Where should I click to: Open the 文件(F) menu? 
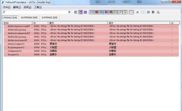click(7, 7)
